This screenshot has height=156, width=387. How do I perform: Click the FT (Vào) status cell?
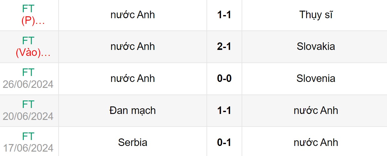pyautogui.click(x=29, y=47)
